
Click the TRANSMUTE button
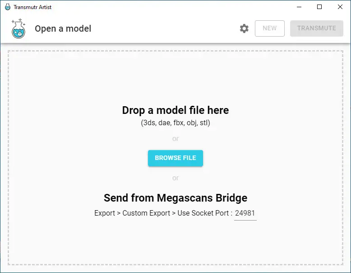(x=317, y=28)
